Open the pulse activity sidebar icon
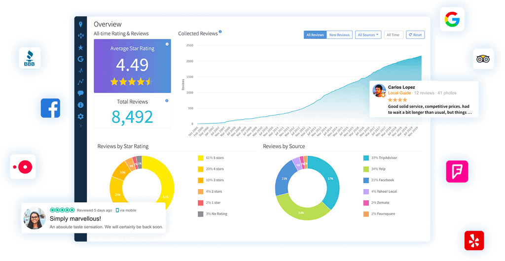Viewport: 505px width, 261px height. coord(80,70)
